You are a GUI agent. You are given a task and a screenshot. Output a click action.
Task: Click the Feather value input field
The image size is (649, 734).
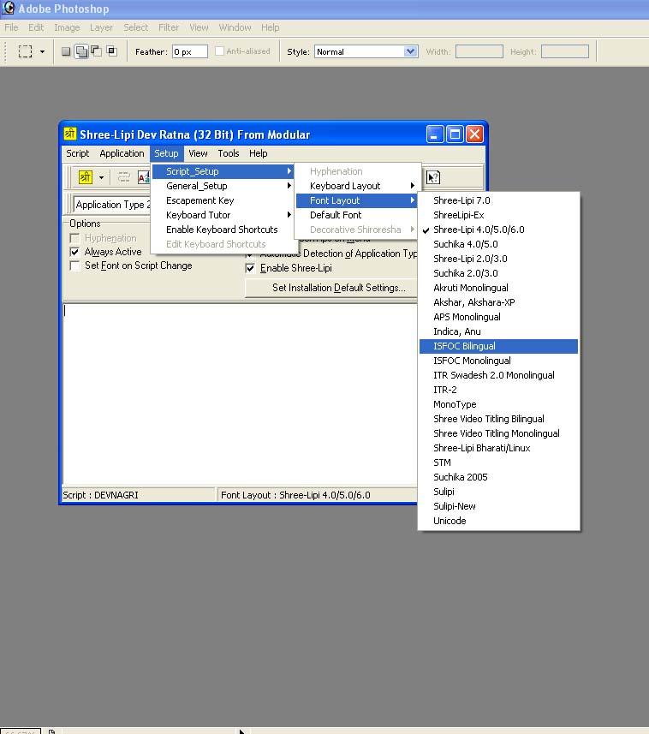tap(189, 51)
